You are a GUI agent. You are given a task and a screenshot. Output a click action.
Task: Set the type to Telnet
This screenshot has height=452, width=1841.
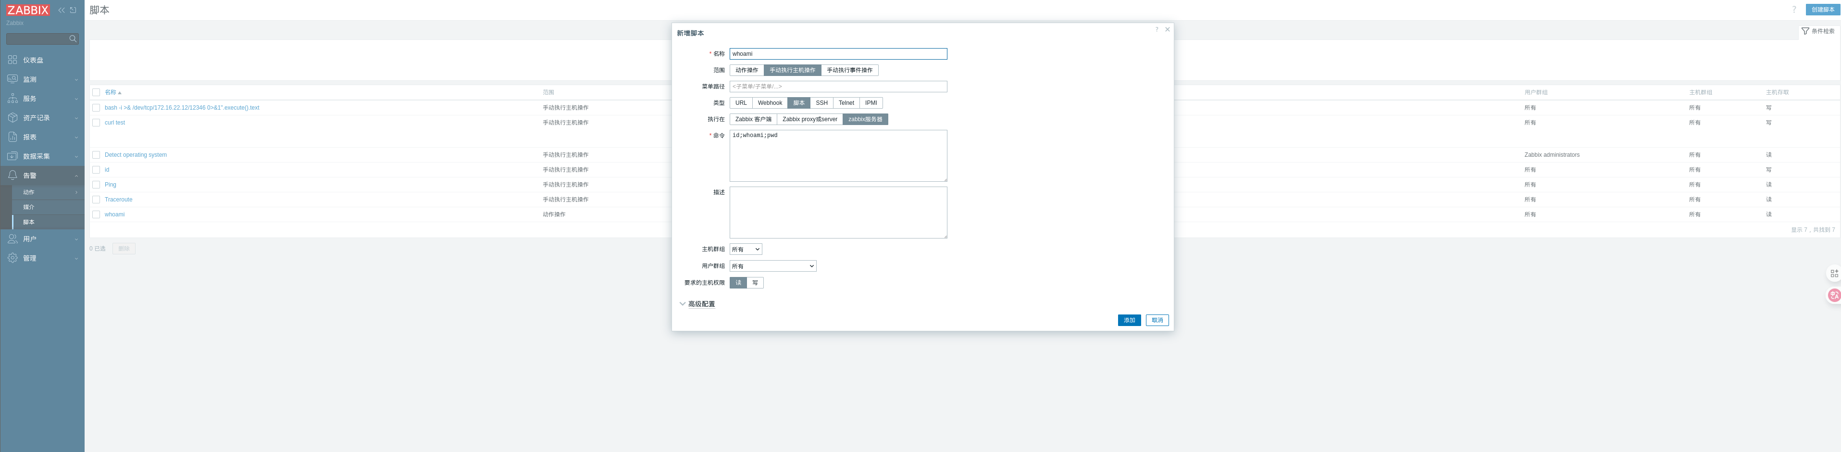pyautogui.click(x=846, y=103)
